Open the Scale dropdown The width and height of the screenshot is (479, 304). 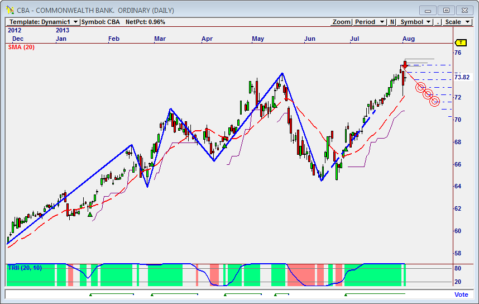click(x=457, y=22)
